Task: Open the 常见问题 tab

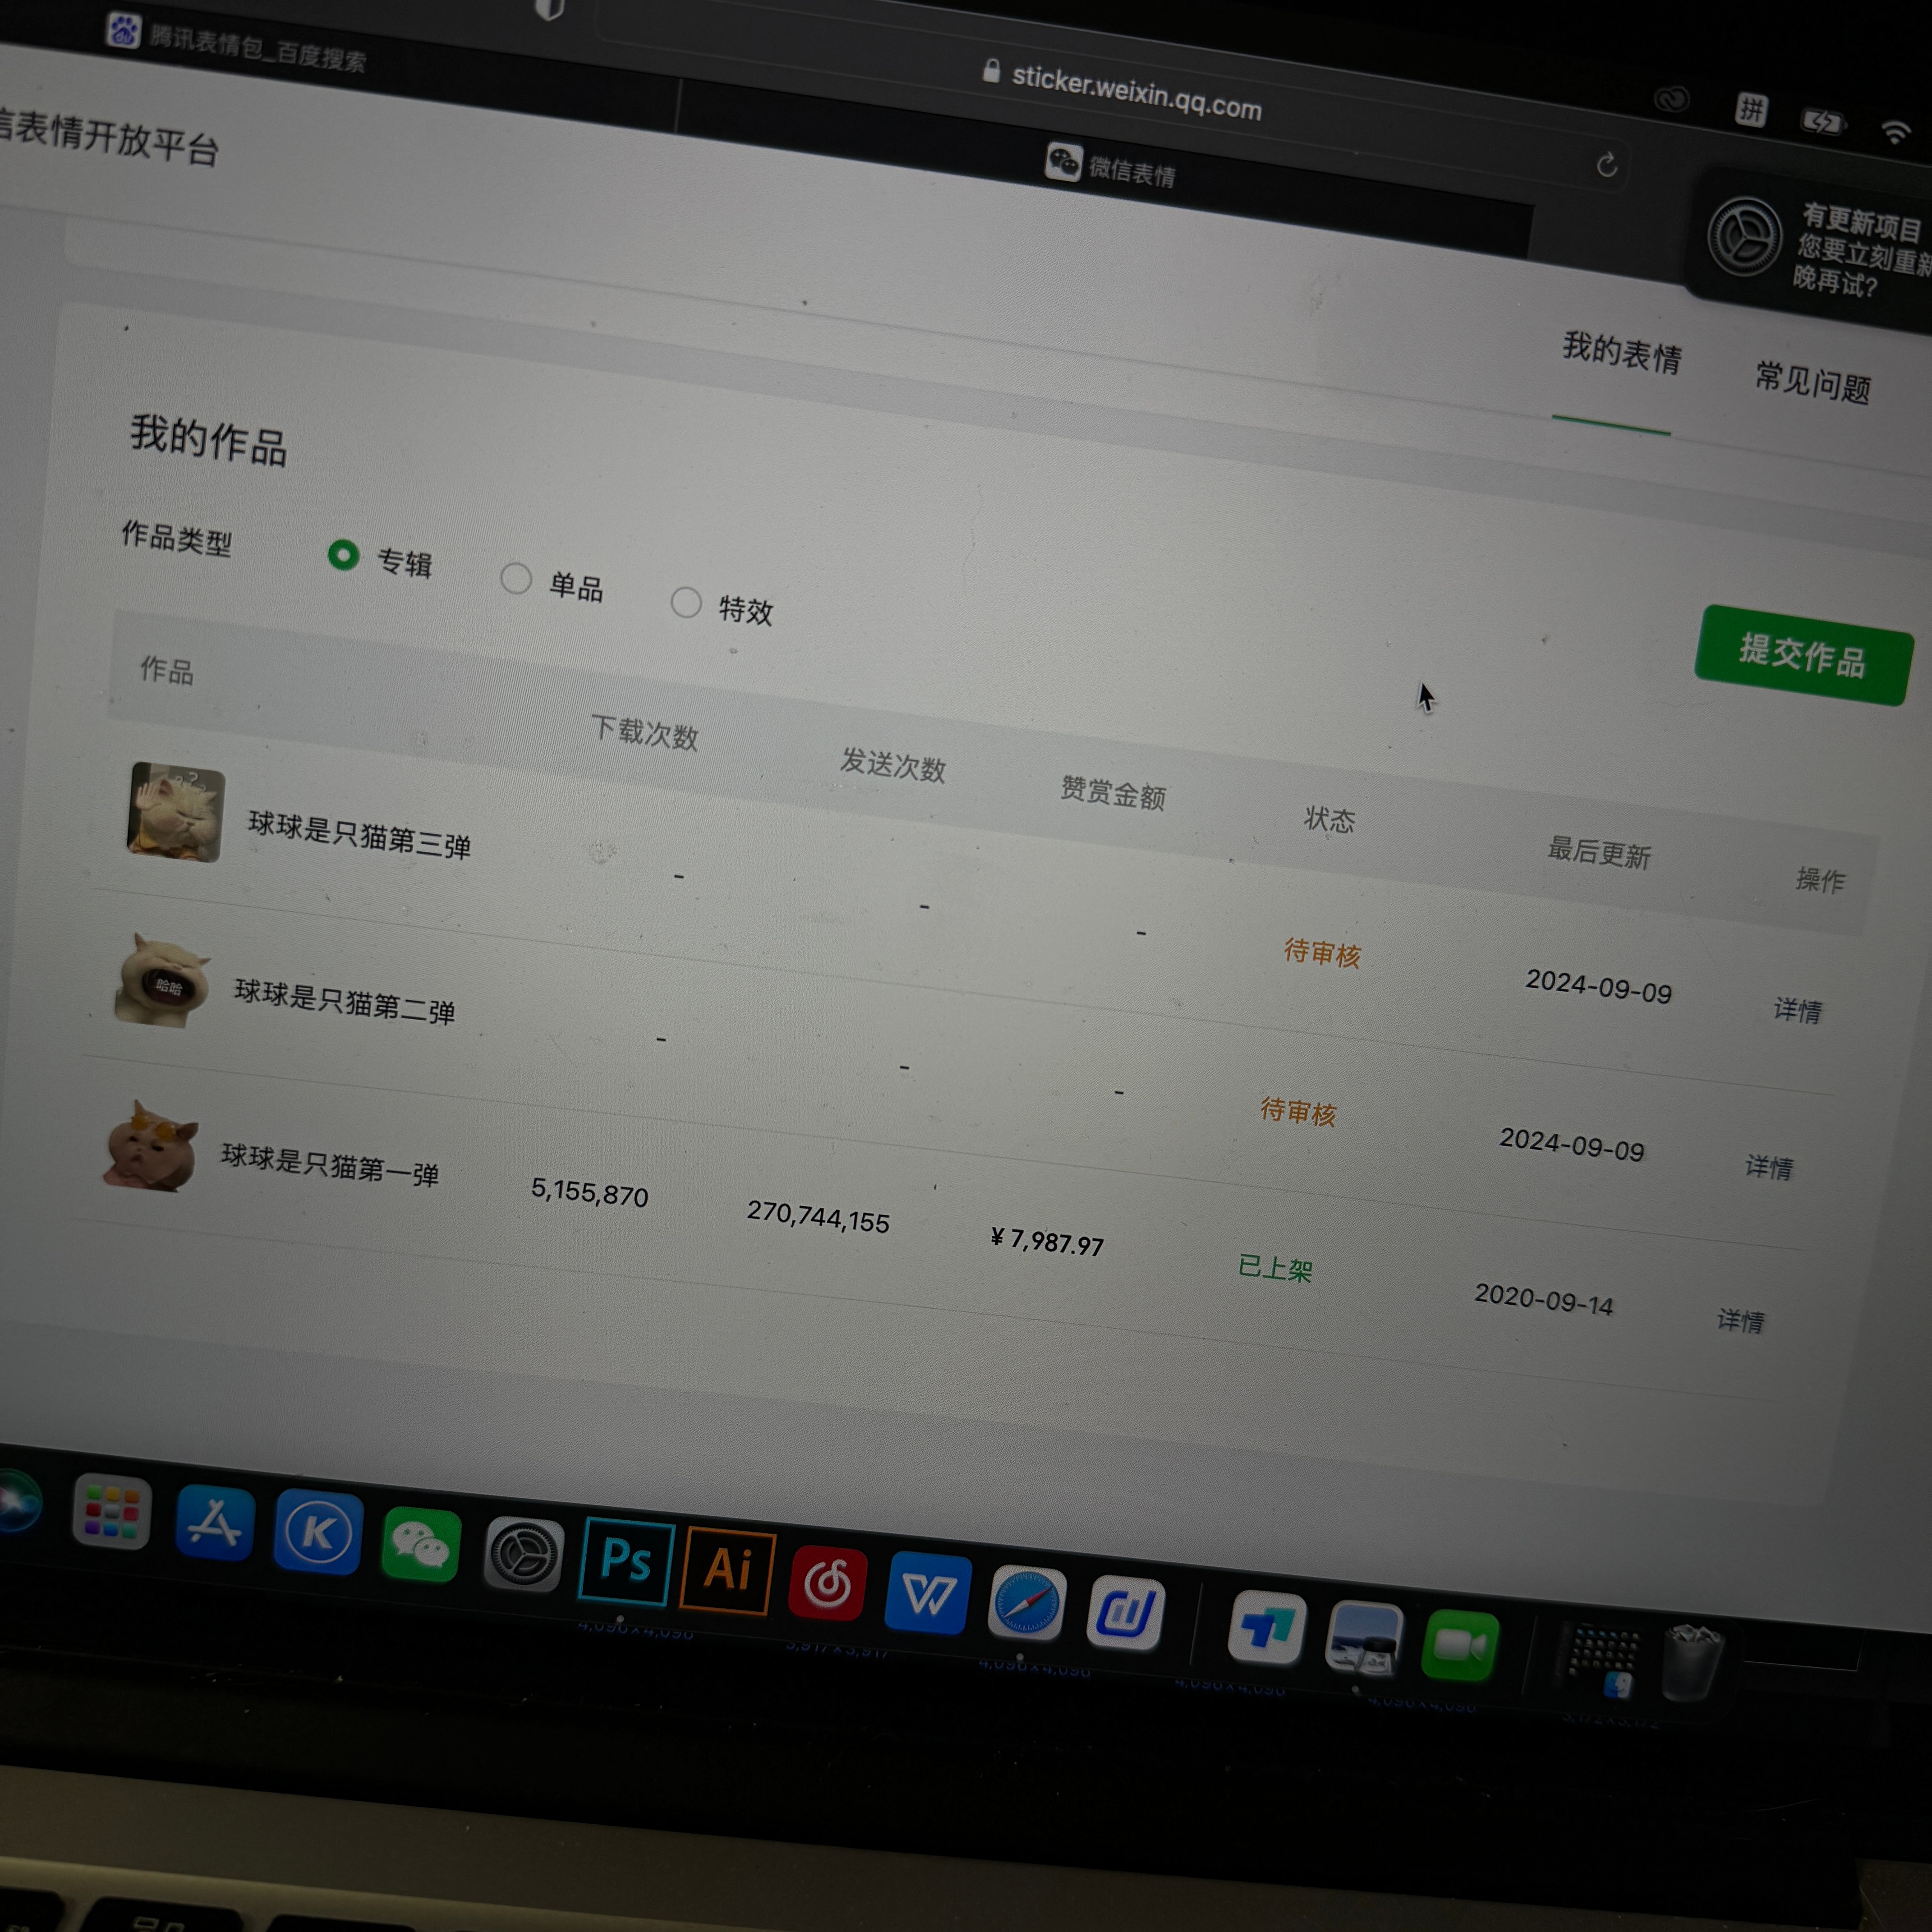Action: tap(1812, 382)
